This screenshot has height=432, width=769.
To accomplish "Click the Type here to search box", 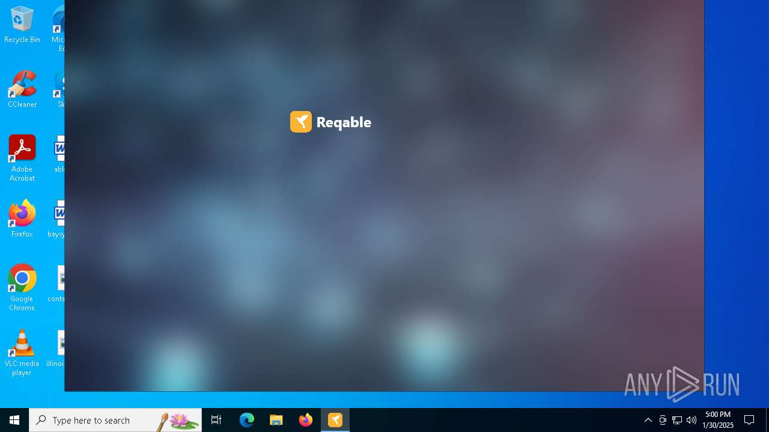I will tap(115, 420).
